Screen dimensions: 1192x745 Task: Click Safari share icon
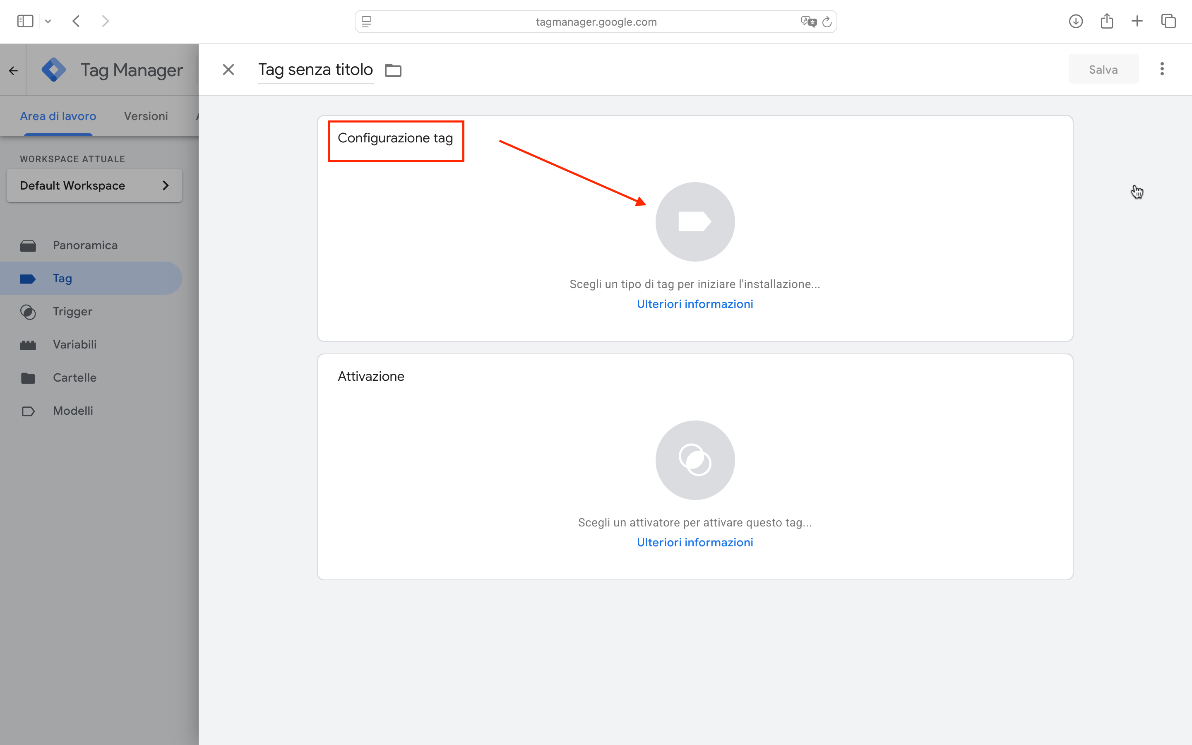coord(1106,21)
